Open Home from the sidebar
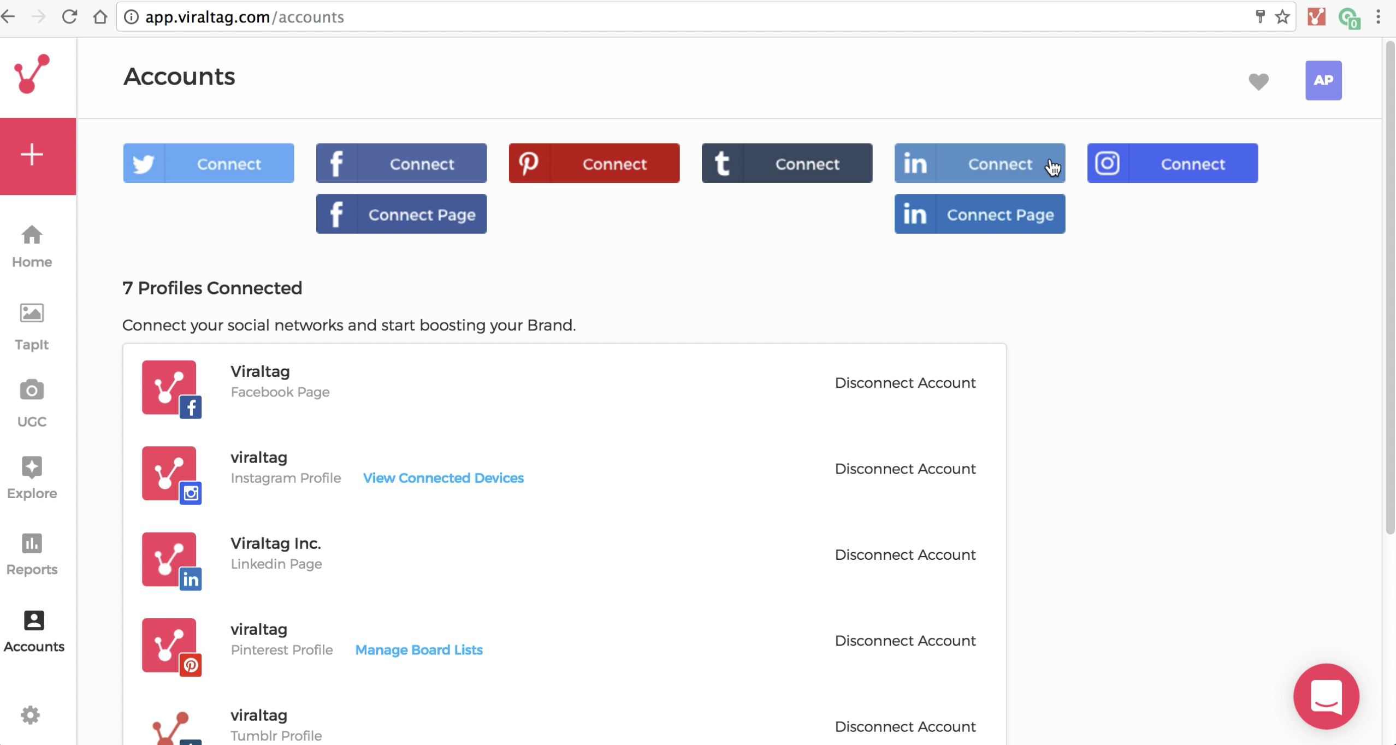1396x745 pixels. click(x=31, y=245)
